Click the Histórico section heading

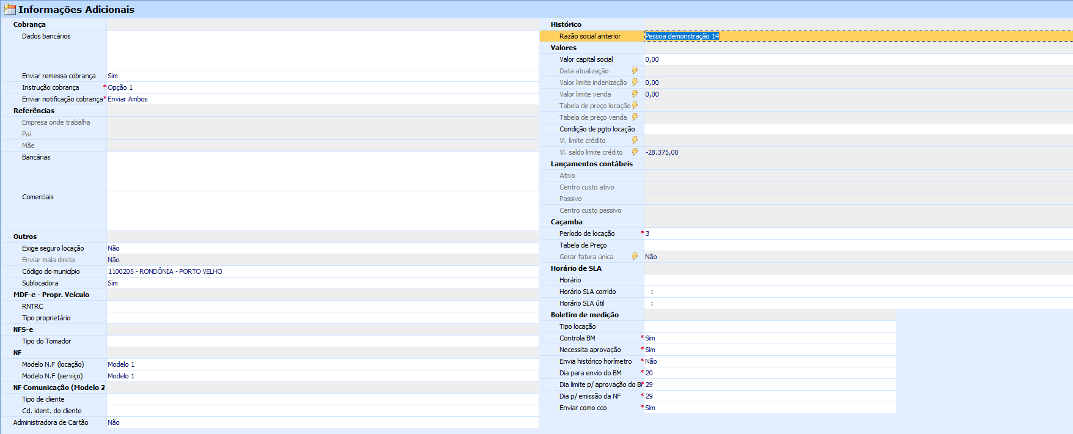point(566,24)
